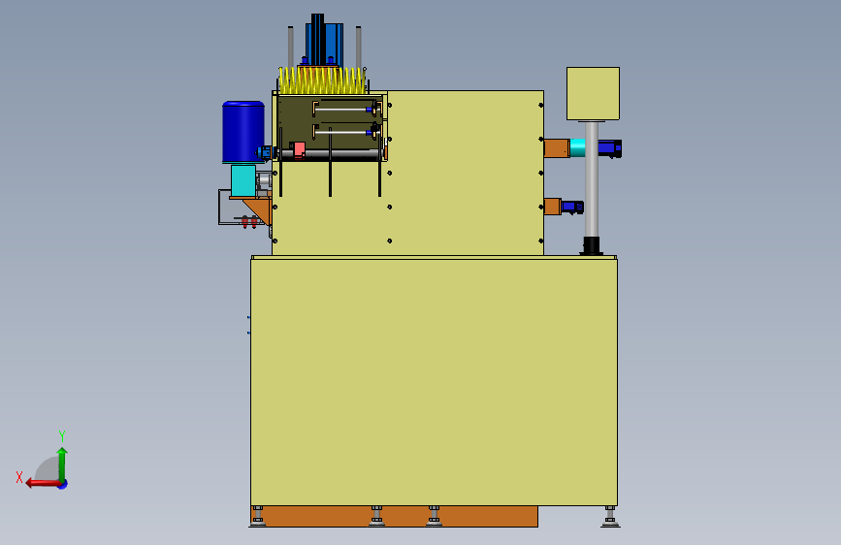841x545 pixels.
Task: Select the upper orange bracket on right side
Action: [x=557, y=148]
